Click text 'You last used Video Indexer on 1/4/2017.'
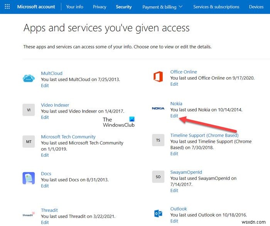The image size is (270, 226). click(83, 111)
